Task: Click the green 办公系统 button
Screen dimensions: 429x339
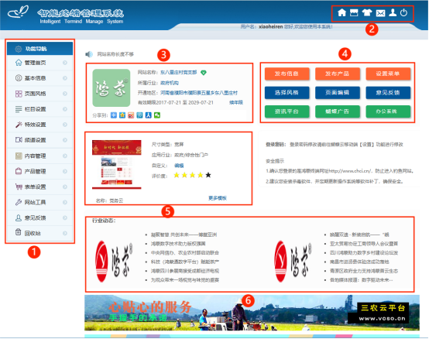Action: coord(388,111)
